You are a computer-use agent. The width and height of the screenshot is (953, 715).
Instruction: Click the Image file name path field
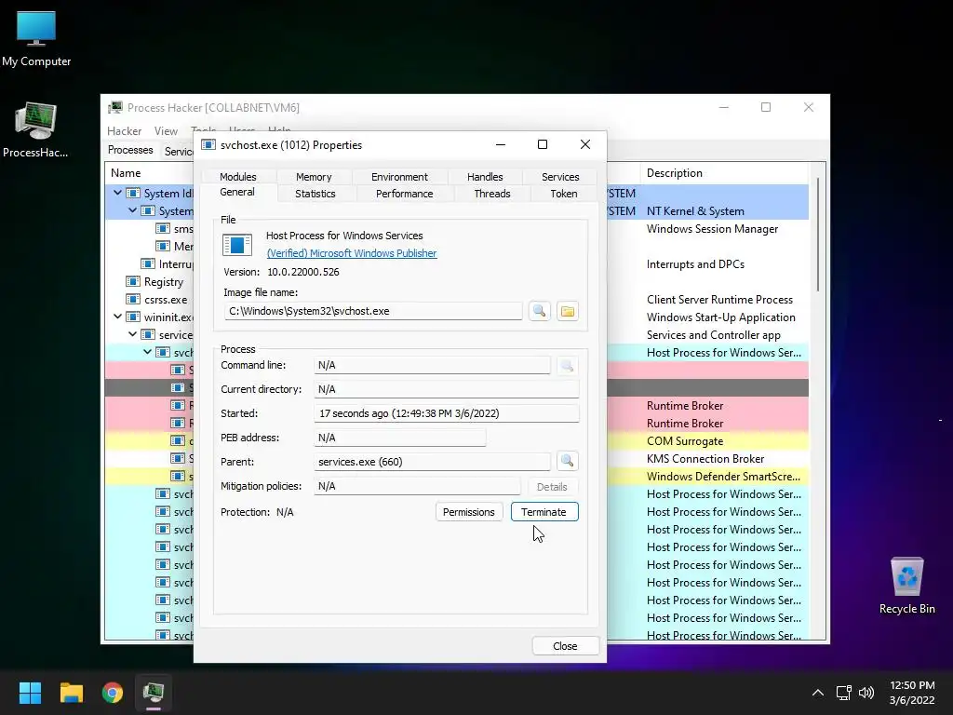point(373,311)
